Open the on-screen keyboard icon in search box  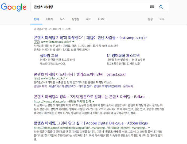click(152, 7)
